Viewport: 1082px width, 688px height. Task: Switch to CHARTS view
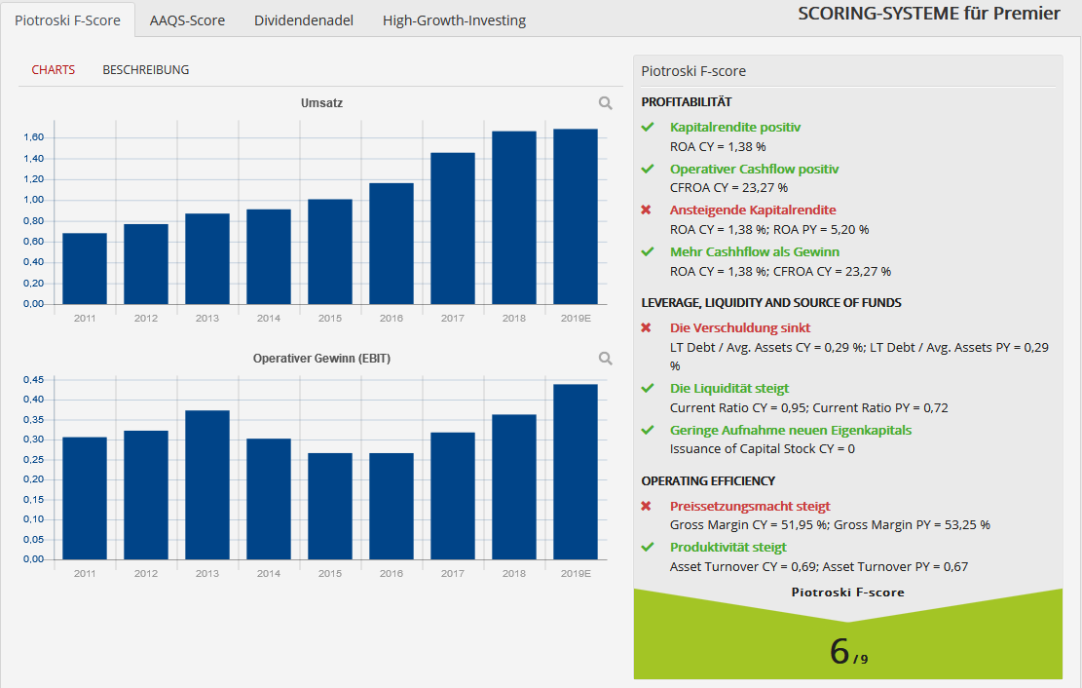54,70
